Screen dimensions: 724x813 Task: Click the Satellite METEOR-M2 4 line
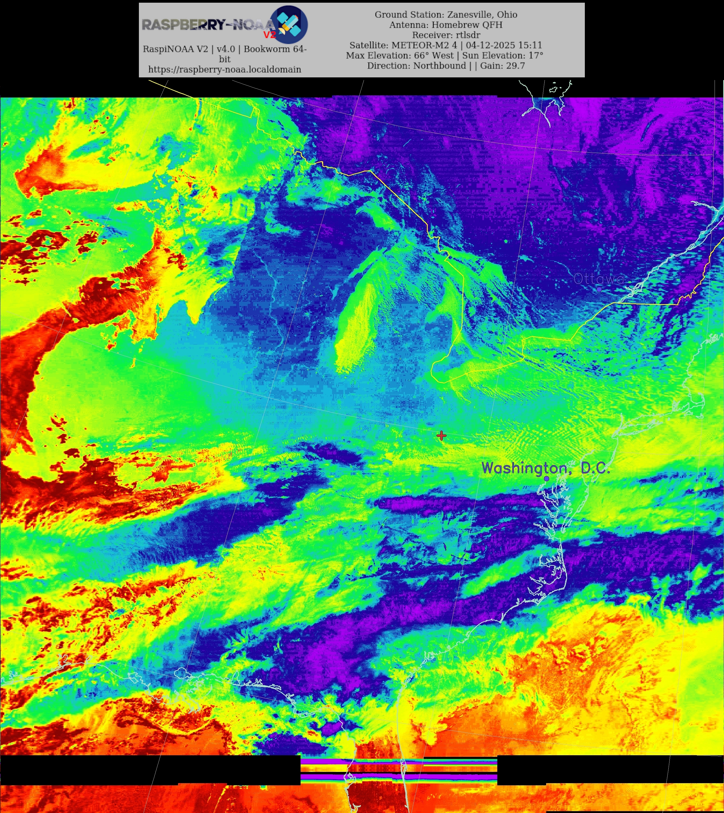[445, 45]
